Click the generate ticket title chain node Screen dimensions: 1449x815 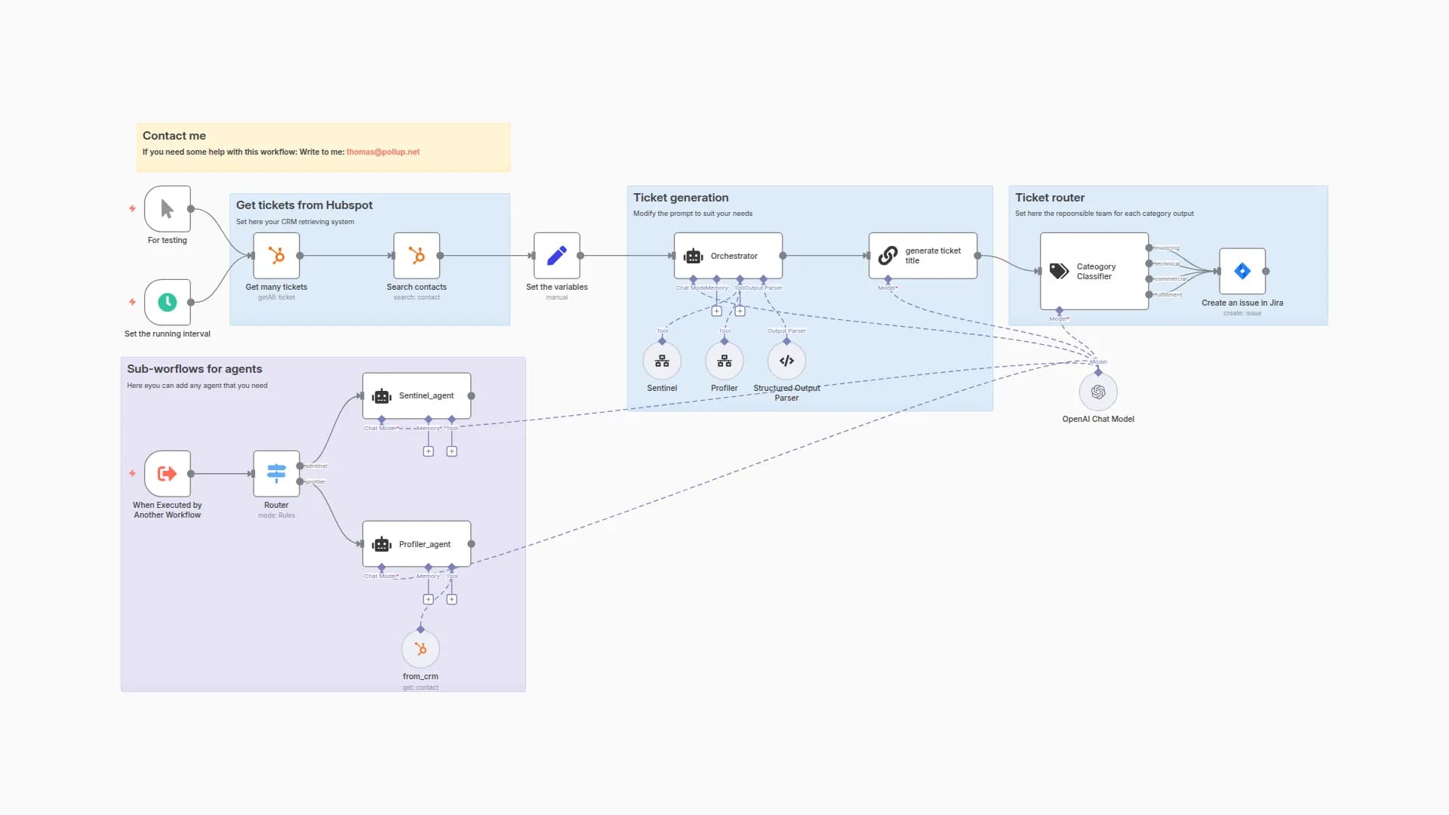(922, 256)
